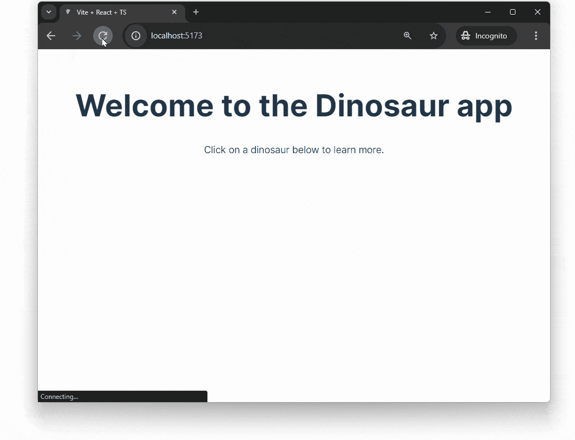Screen dimensions: 575x440
Task: Click the forward navigation arrow
Action: [x=76, y=36]
